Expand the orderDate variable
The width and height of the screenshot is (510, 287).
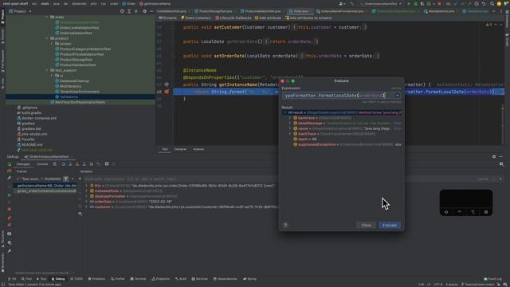point(87,202)
